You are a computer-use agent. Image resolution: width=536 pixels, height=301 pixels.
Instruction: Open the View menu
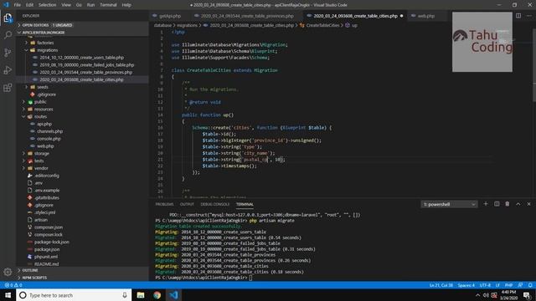click(x=66, y=5)
